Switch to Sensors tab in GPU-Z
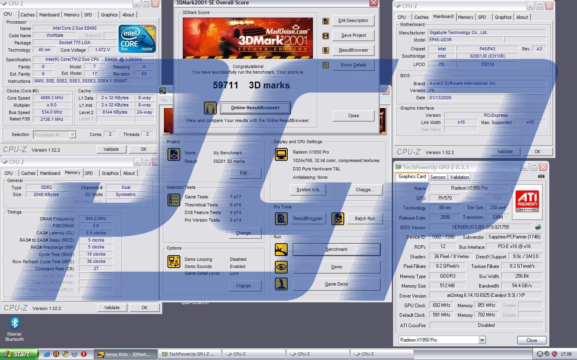 click(x=438, y=177)
